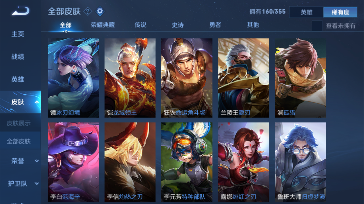Switch to the 史诗 tab
Image resolution: width=364 pixels, height=204 pixels.
(x=178, y=25)
